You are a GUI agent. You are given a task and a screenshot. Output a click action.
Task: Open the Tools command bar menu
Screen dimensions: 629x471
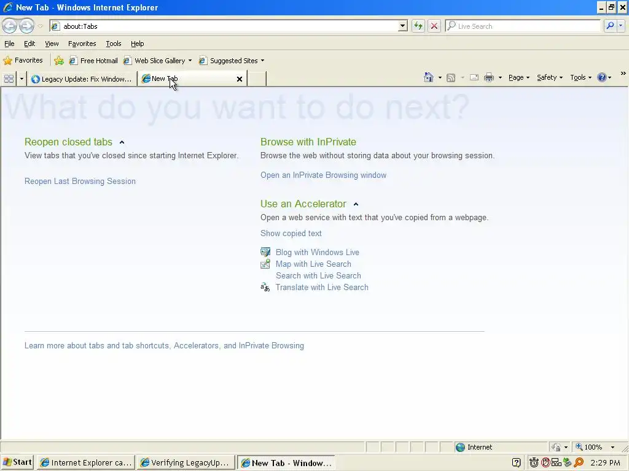[x=580, y=77]
